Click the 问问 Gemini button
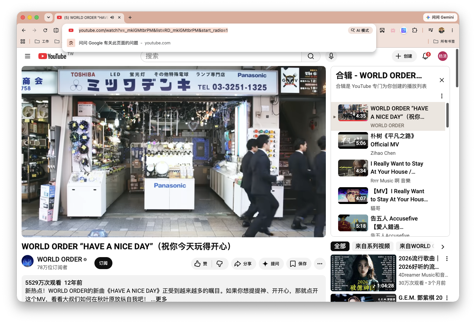The image size is (476, 324). pos(440,17)
